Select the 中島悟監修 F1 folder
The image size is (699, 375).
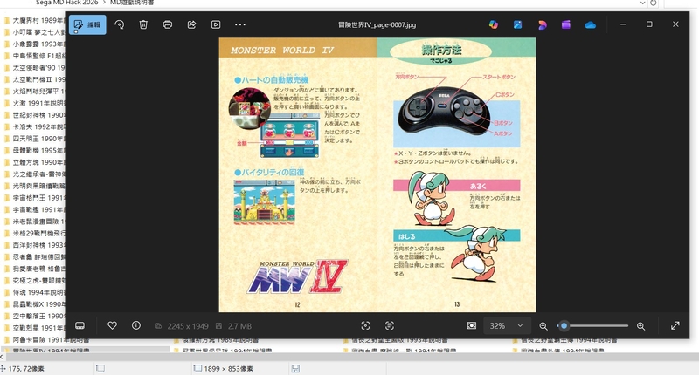[x=35, y=56]
